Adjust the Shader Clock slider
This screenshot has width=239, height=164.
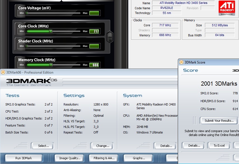pyautogui.click(x=53, y=46)
